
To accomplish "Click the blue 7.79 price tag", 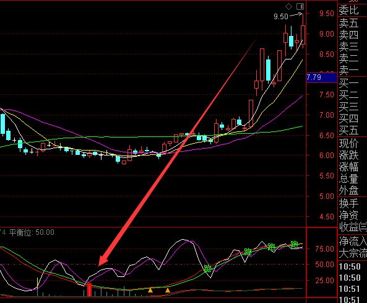I will tap(322, 77).
